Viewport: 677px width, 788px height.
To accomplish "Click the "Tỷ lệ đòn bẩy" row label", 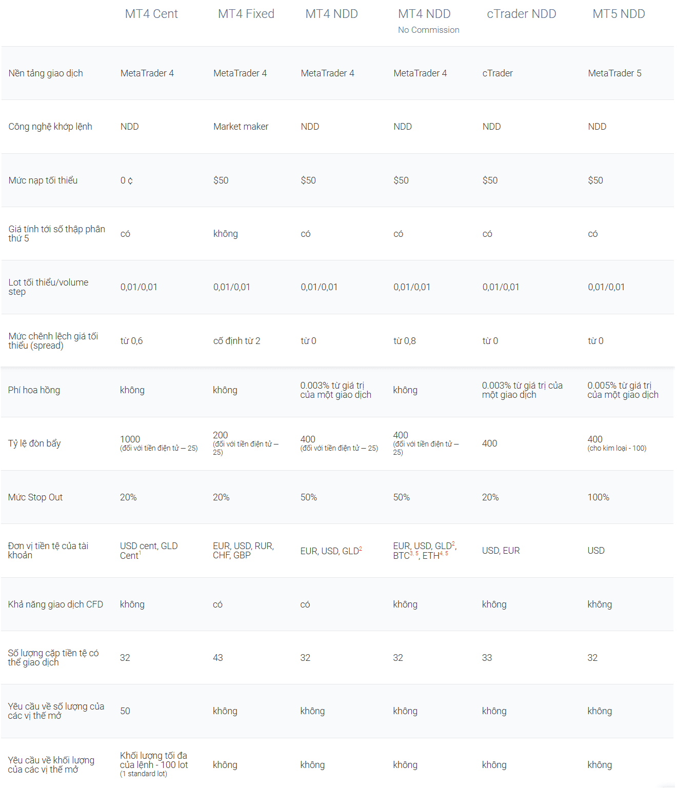I will click(34, 443).
